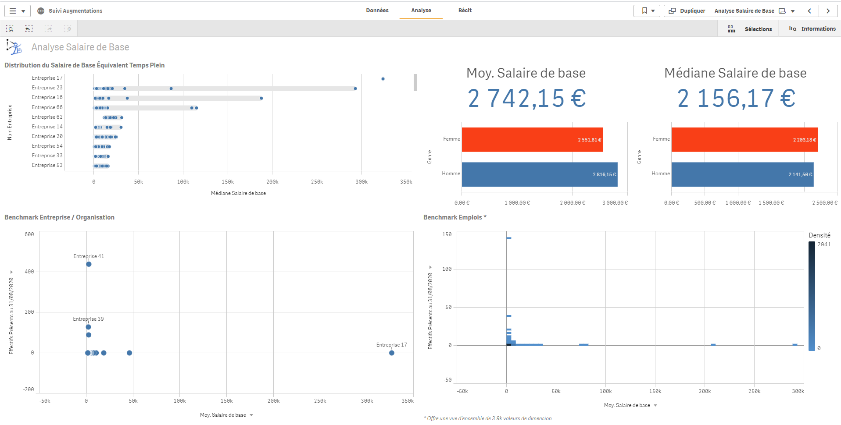Open Moy. Salaire de base dropdown under Benchmark Emplois
The image size is (841, 425).
click(655, 405)
